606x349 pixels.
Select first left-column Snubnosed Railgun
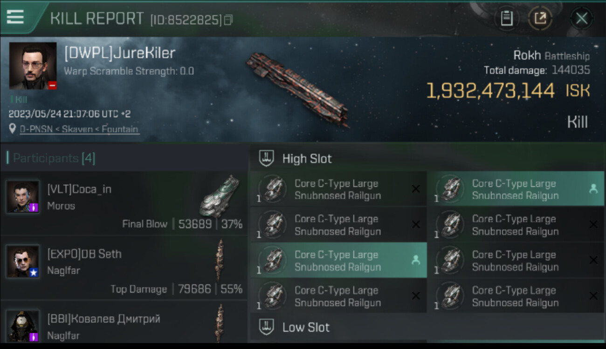(339, 189)
